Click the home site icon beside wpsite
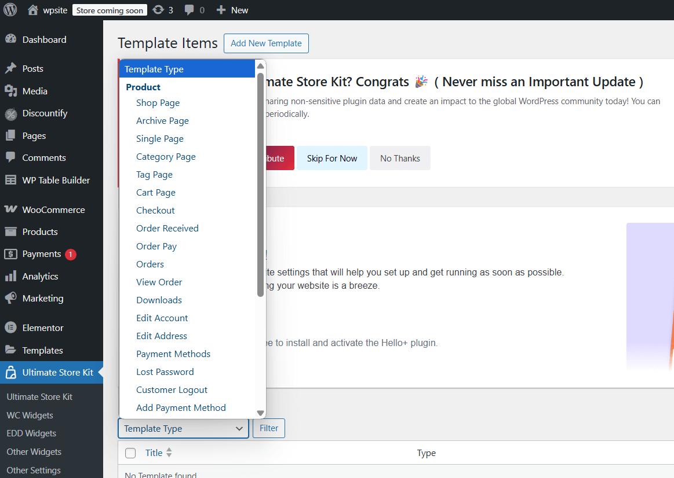The width and height of the screenshot is (674, 478). click(x=32, y=10)
